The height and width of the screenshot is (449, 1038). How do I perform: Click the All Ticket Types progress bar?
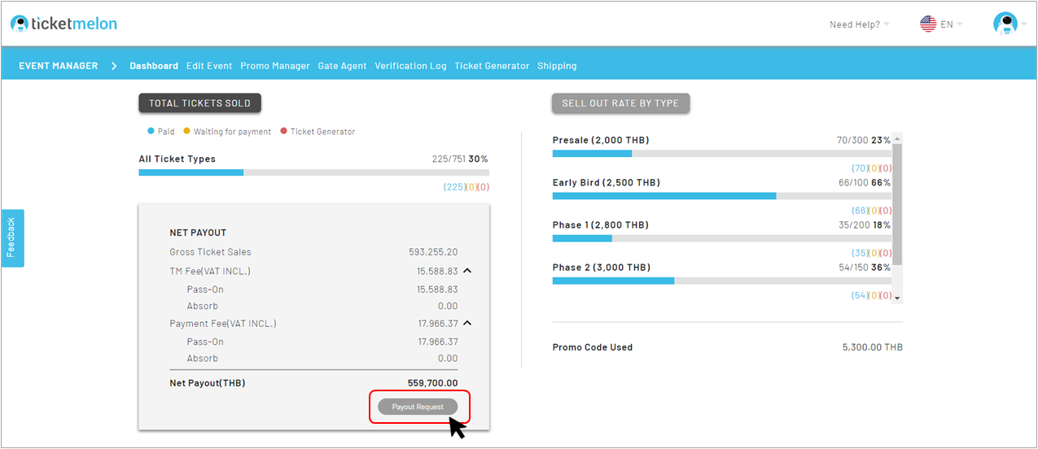click(313, 172)
